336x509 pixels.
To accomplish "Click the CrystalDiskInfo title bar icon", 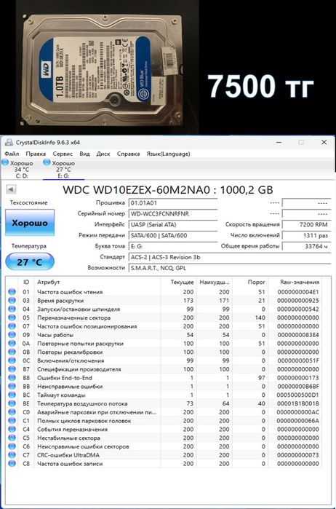I will [9, 143].
